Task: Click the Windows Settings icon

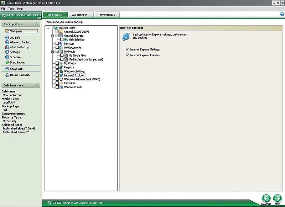Action: point(61,71)
